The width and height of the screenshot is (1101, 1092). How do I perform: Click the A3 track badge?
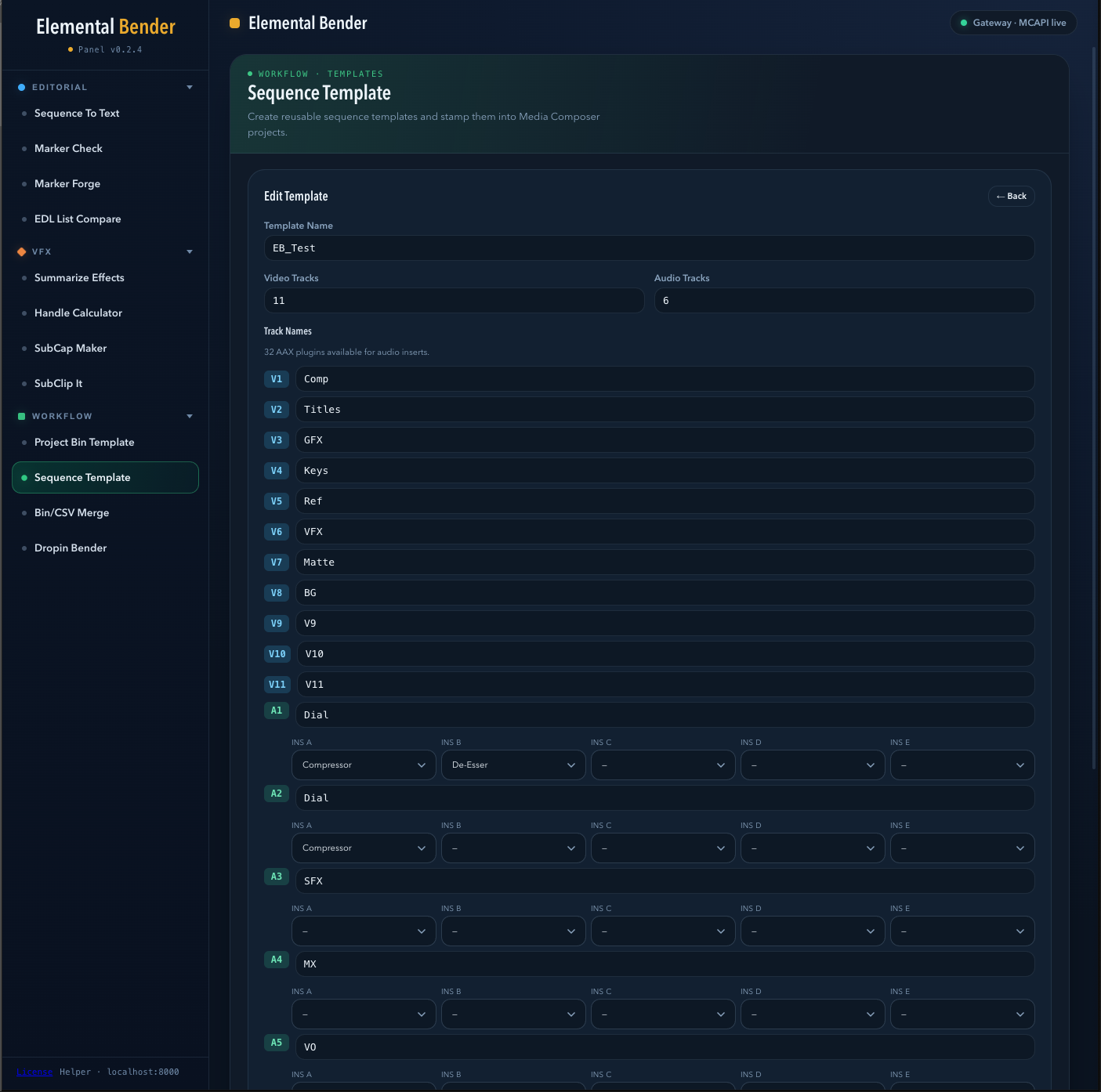(x=277, y=877)
